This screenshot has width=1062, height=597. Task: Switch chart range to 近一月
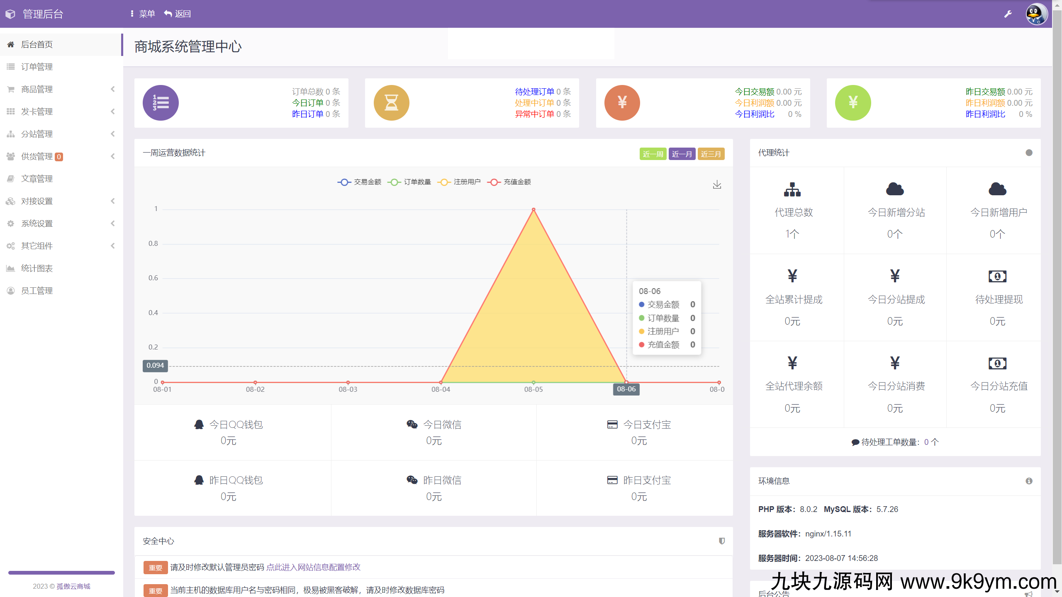tap(682, 154)
